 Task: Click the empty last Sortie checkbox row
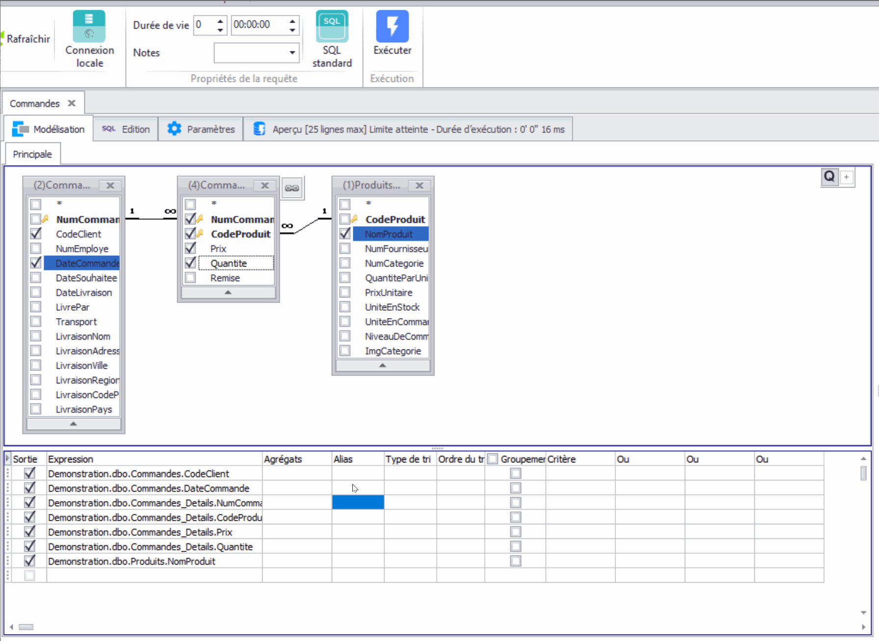click(30, 575)
